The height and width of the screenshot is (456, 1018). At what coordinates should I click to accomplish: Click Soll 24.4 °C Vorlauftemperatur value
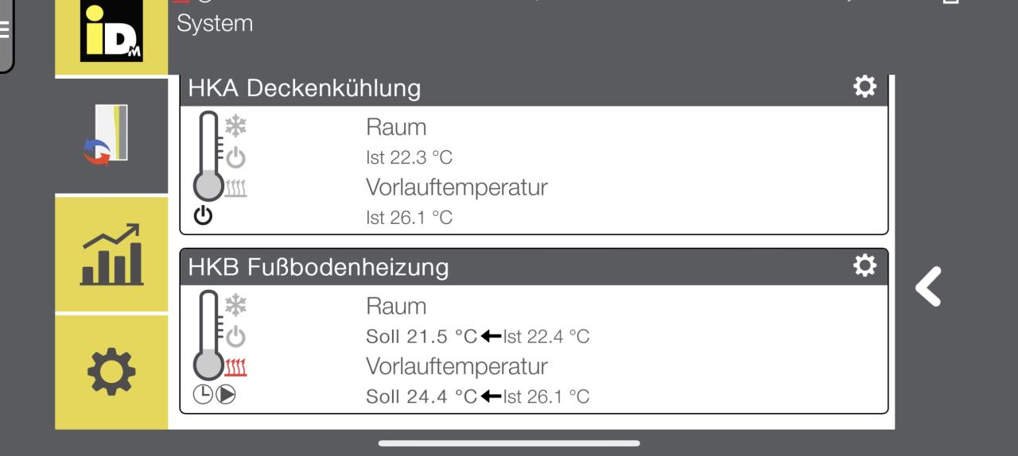click(422, 396)
